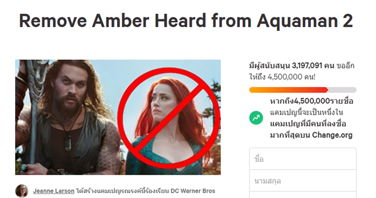Viewport: 376px width, 198px height.
Task: Click the แคมเปญที่มีคนที่ลงชื่อ bold text
Action: tap(308, 124)
